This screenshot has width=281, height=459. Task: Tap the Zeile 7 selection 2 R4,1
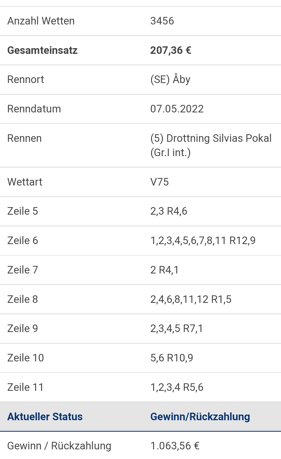click(164, 270)
